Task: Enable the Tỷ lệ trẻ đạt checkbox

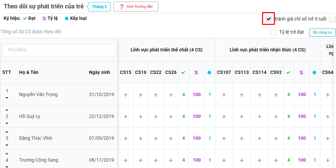Action: pyautogui.click(x=274, y=32)
